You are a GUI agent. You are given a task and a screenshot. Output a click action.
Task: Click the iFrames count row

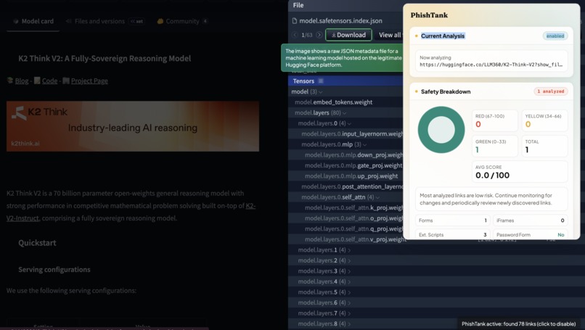530,220
